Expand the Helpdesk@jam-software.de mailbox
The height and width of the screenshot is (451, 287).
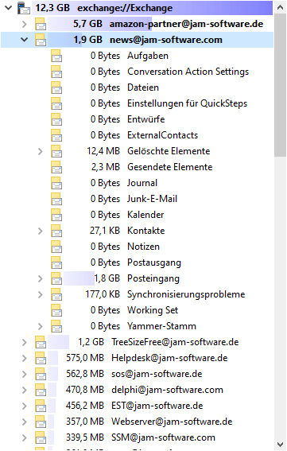click(25, 358)
